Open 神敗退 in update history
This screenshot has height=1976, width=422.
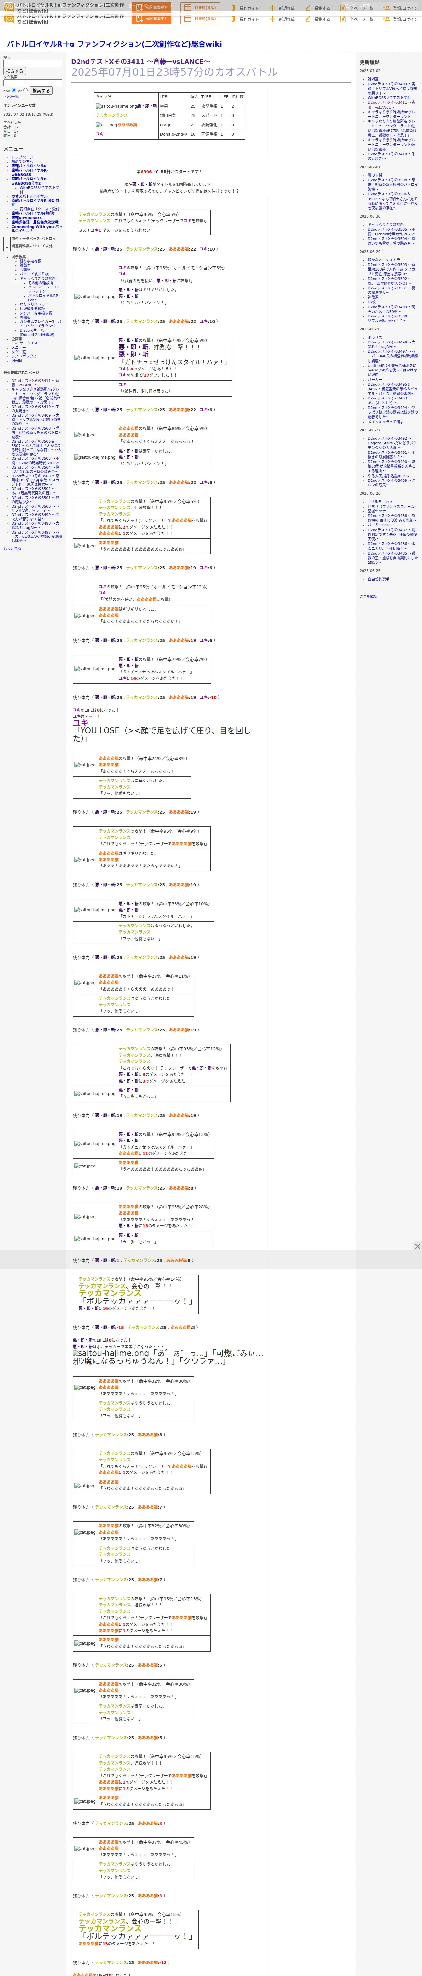pyautogui.click(x=373, y=298)
